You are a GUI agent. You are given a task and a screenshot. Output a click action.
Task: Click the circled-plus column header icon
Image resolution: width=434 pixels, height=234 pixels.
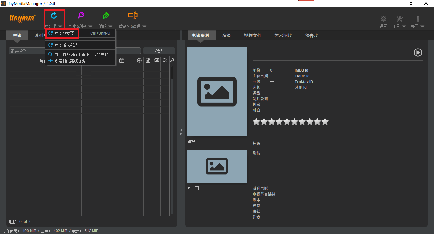(x=139, y=60)
